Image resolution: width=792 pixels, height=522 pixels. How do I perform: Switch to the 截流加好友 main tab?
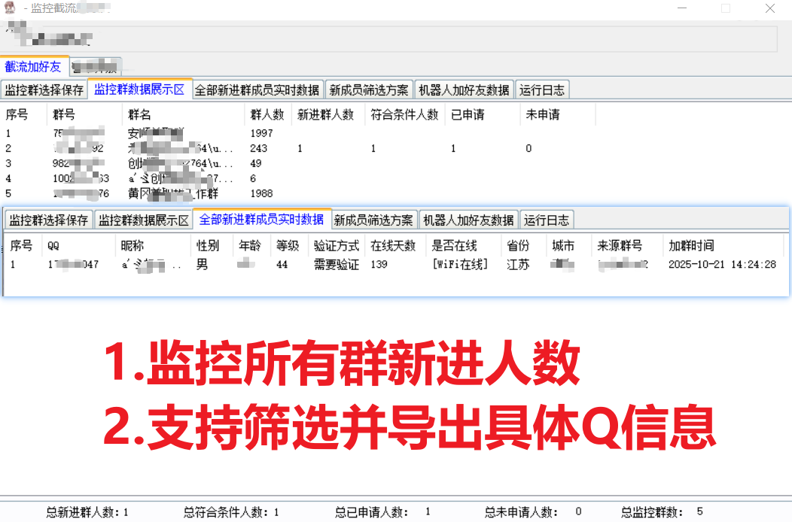pyautogui.click(x=34, y=67)
